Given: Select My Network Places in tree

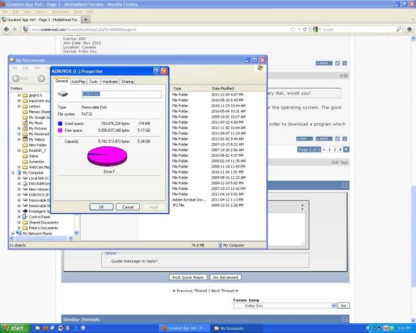Looking at the screenshot, I should (x=37, y=233).
